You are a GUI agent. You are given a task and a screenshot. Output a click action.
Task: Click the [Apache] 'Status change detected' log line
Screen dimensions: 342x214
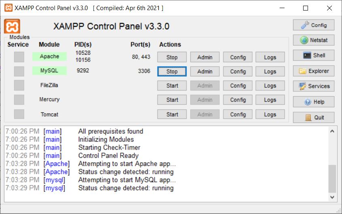click(126, 172)
